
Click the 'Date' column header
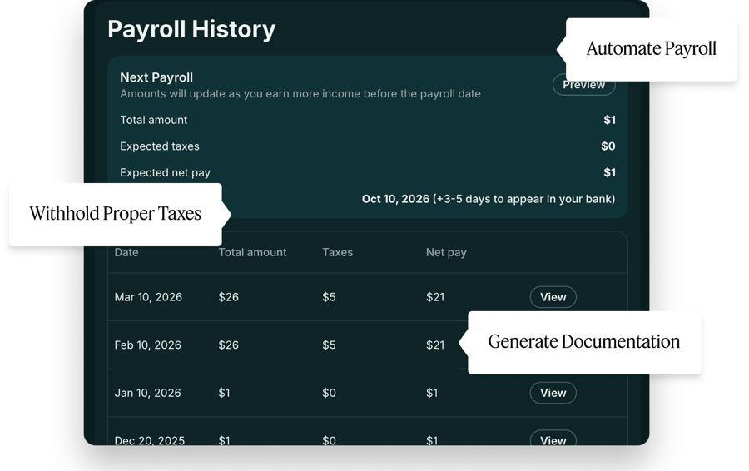(x=126, y=252)
